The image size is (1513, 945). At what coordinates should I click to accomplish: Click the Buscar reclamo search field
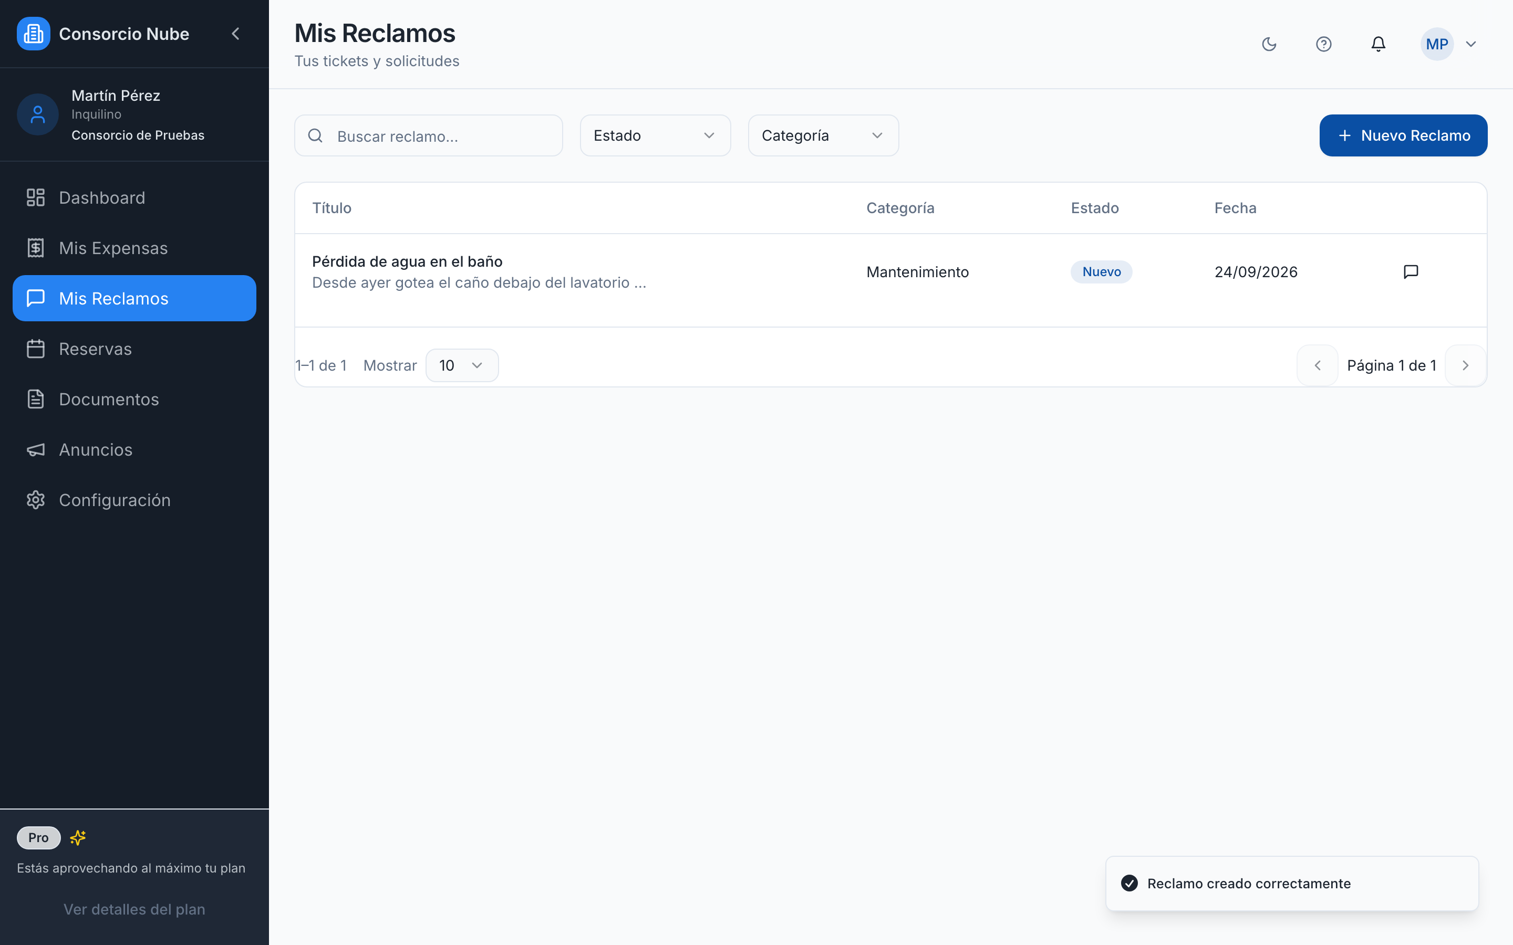[x=428, y=135]
